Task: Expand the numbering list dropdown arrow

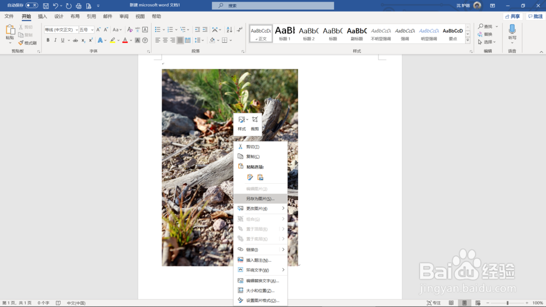Action: pos(176,30)
